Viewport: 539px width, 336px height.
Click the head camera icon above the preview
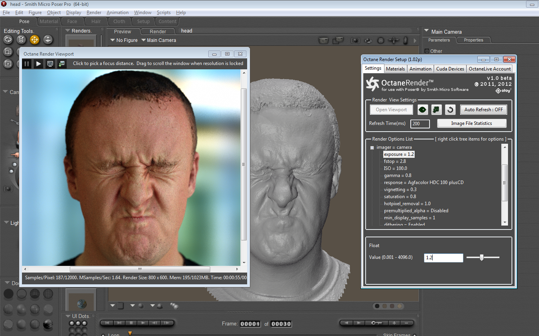point(381,40)
